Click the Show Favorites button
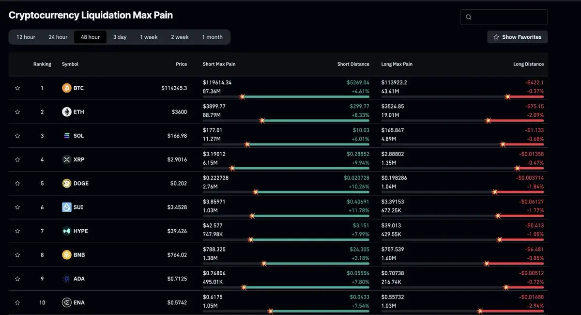 (518, 37)
